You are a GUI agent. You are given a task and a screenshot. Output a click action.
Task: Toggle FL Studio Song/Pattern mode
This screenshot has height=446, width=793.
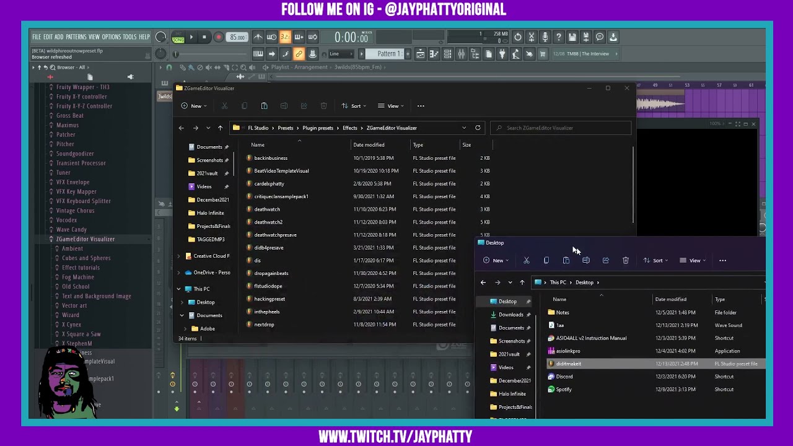point(178,37)
